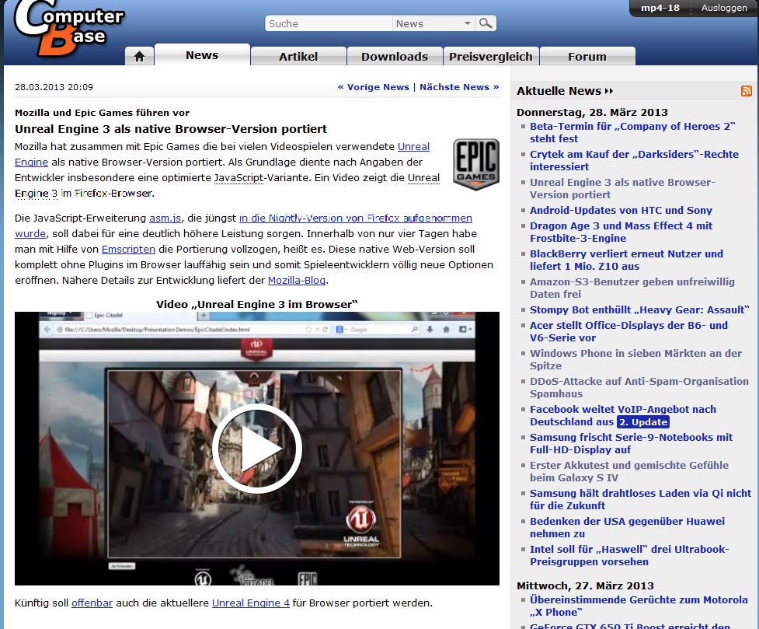Open Crytek Darksiders rights news
This screenshot has height=629, width=759.
pyautogui.click(x=635, y=160)
